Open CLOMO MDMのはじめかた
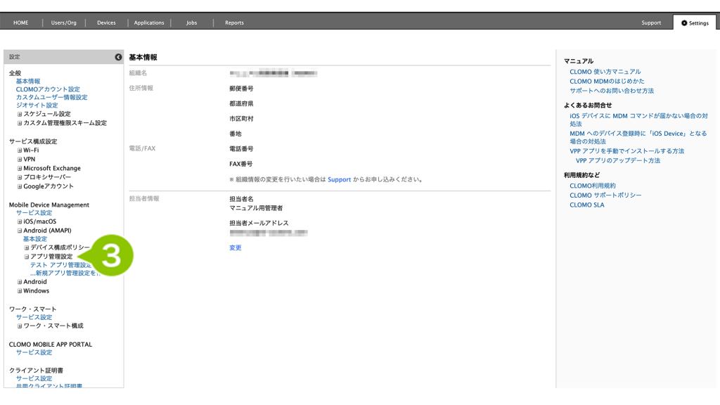Image resolution: width=720 pixels, height=405 pixels. 607,82
